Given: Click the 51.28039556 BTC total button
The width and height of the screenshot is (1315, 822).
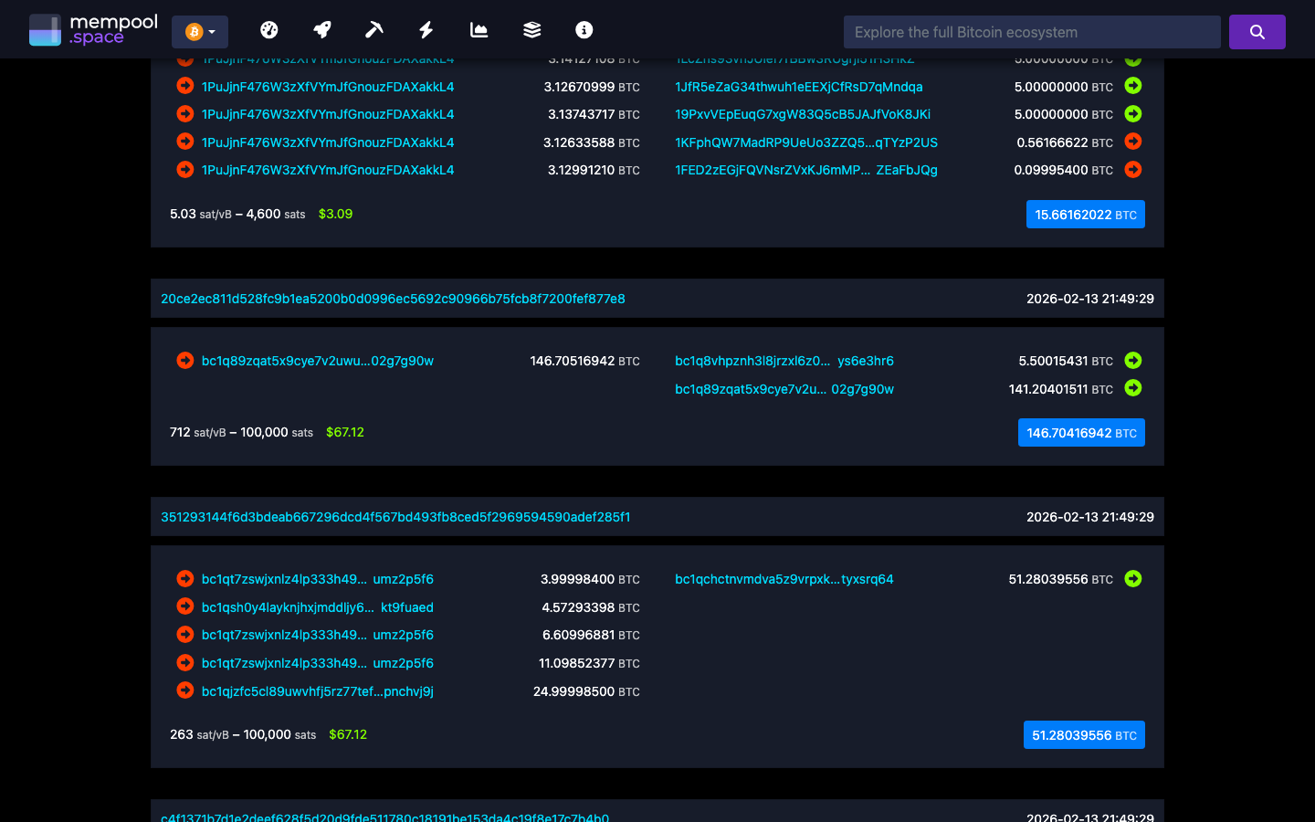Looking at the screenshot, I should tap(1084, 734).
